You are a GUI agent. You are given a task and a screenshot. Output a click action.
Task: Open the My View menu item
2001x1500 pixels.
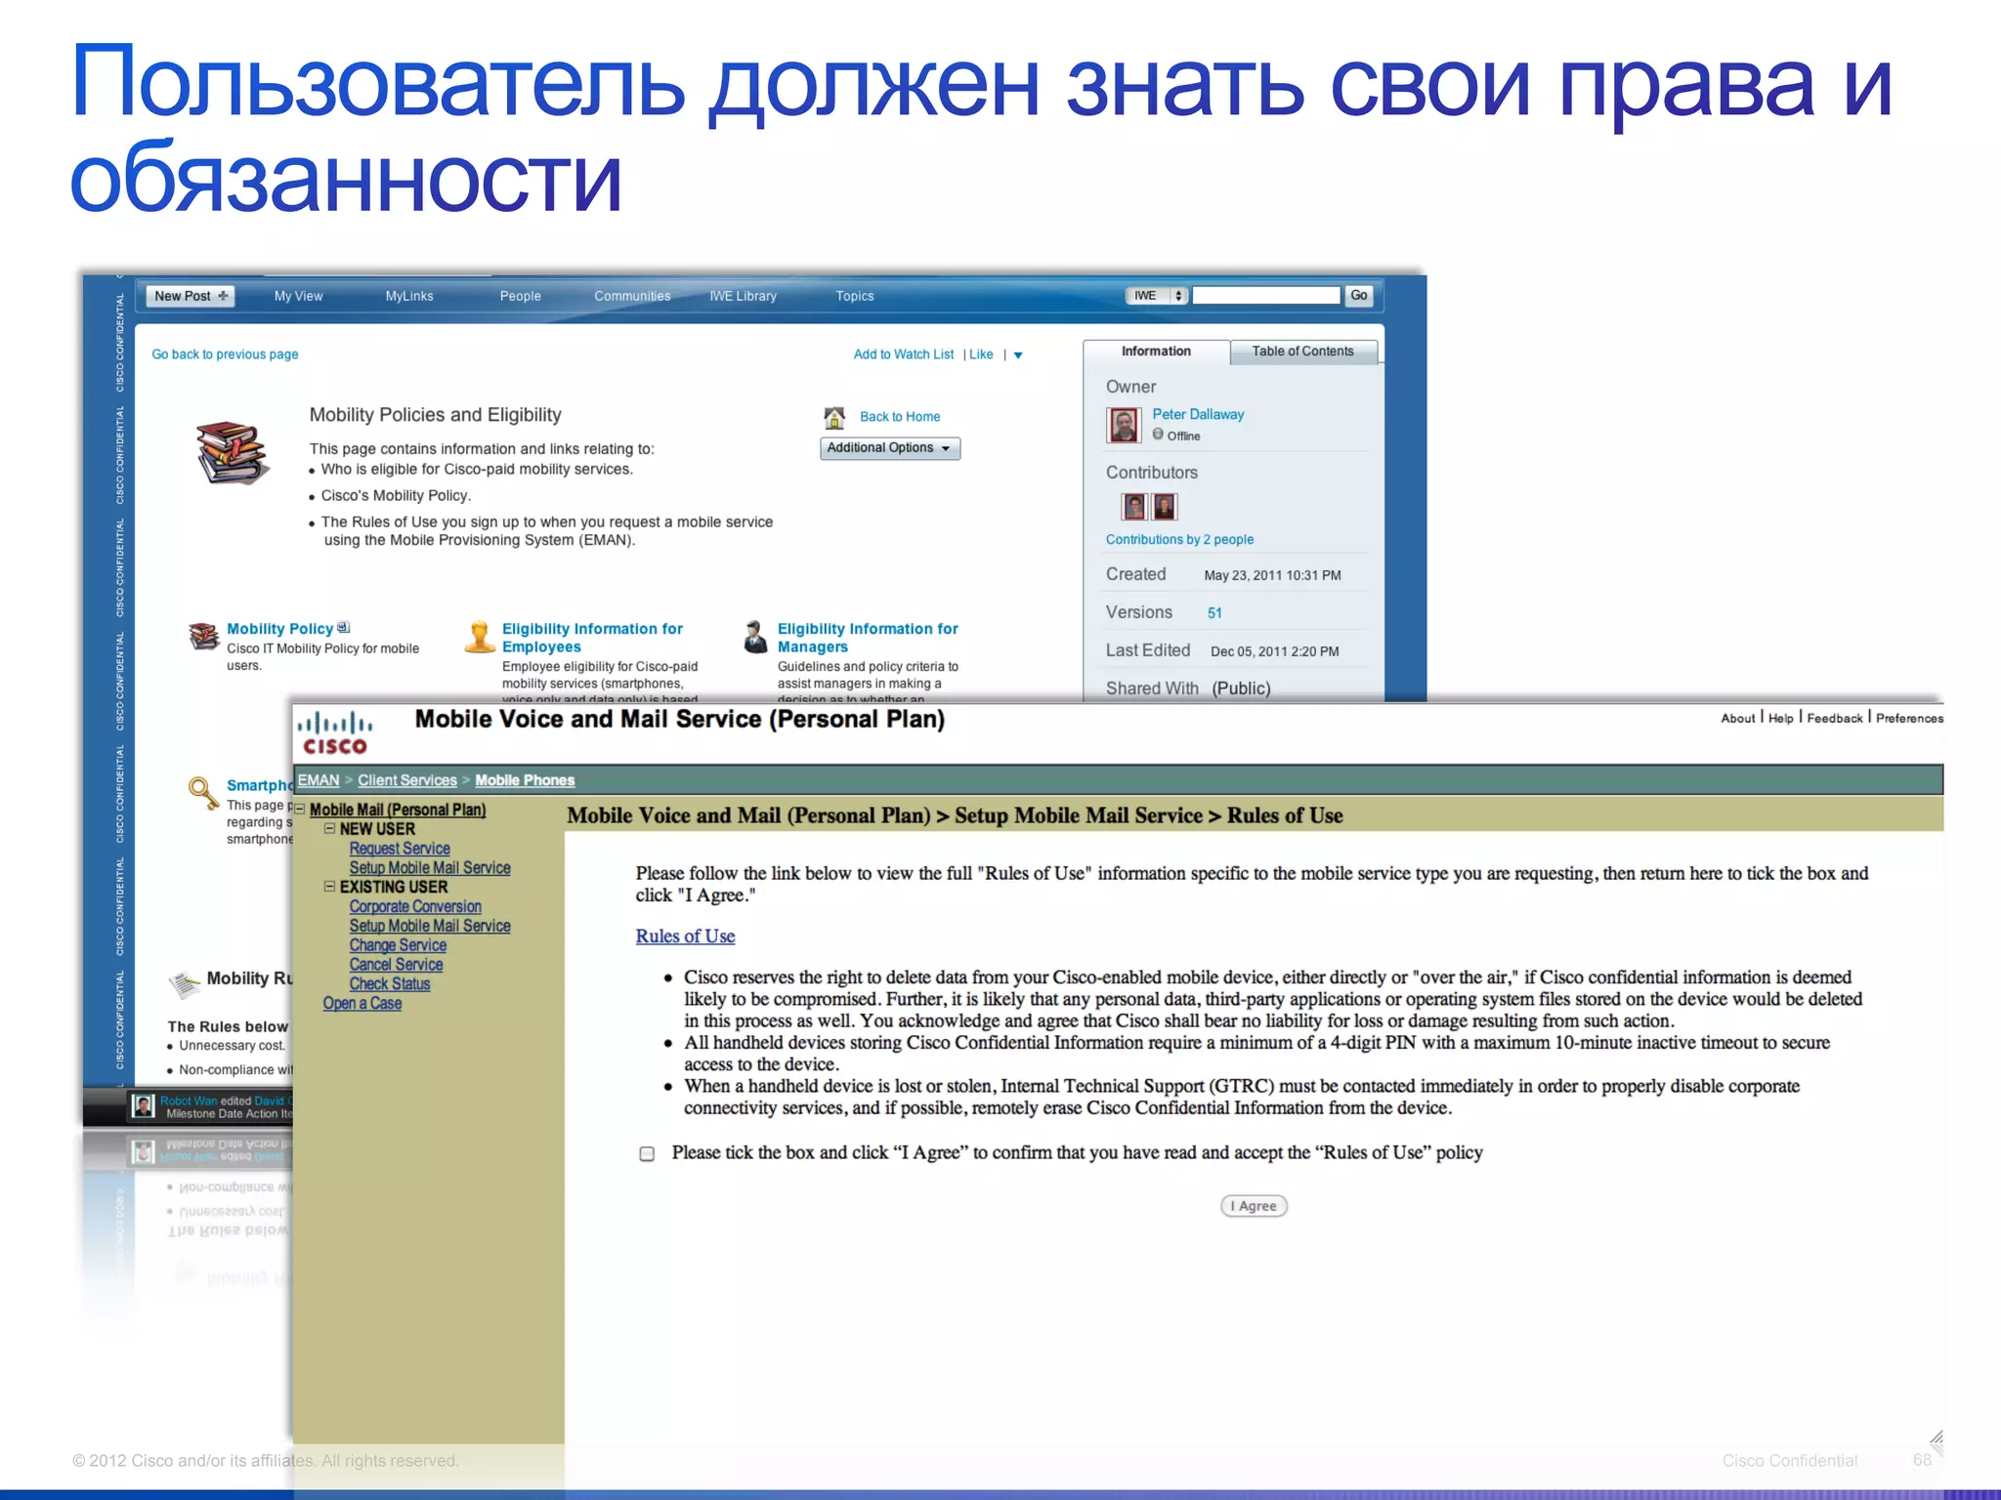(x=298, y=296)
